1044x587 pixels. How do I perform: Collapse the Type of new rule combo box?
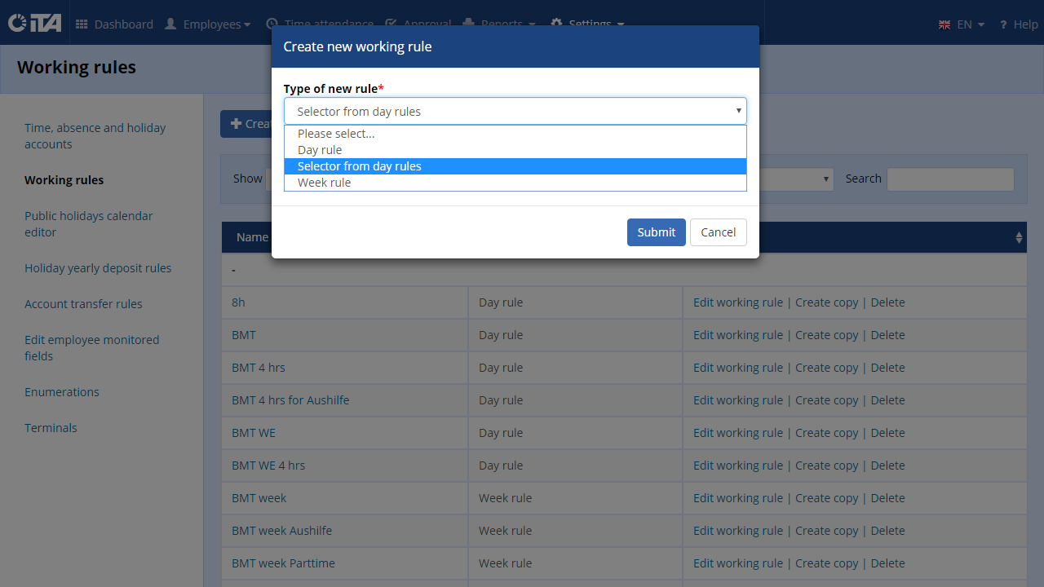tap(515, 111)
